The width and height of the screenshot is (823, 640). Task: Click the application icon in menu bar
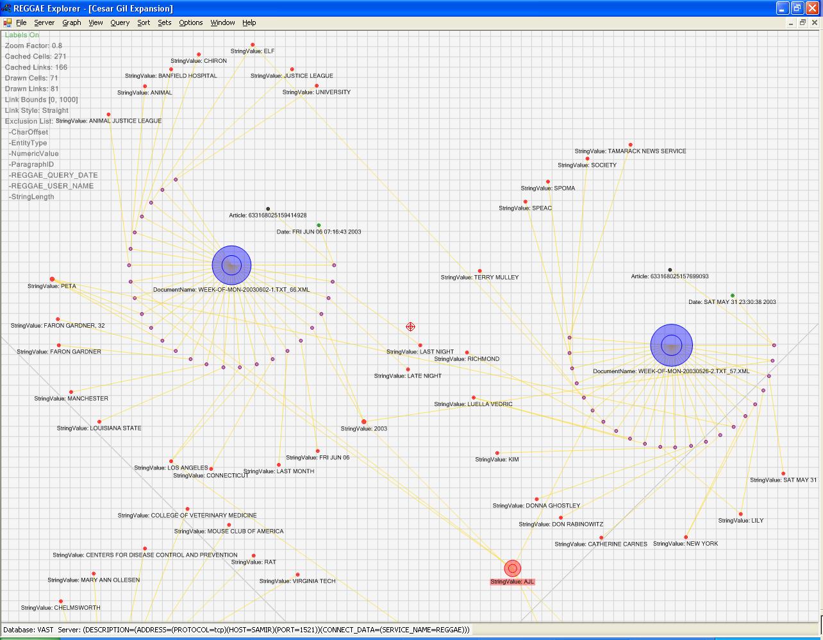point(8,22)
